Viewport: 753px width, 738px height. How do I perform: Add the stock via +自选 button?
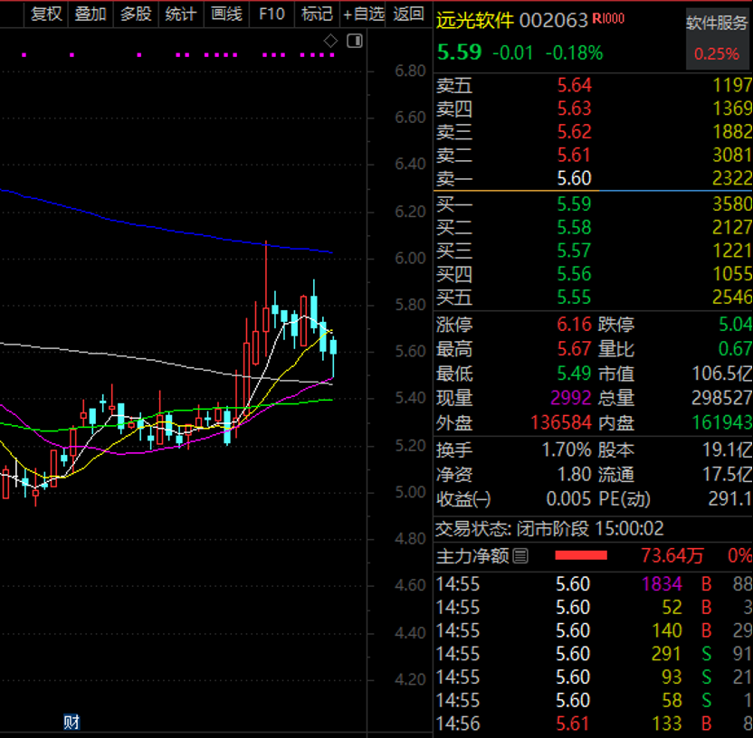click(x=364, y=14)
